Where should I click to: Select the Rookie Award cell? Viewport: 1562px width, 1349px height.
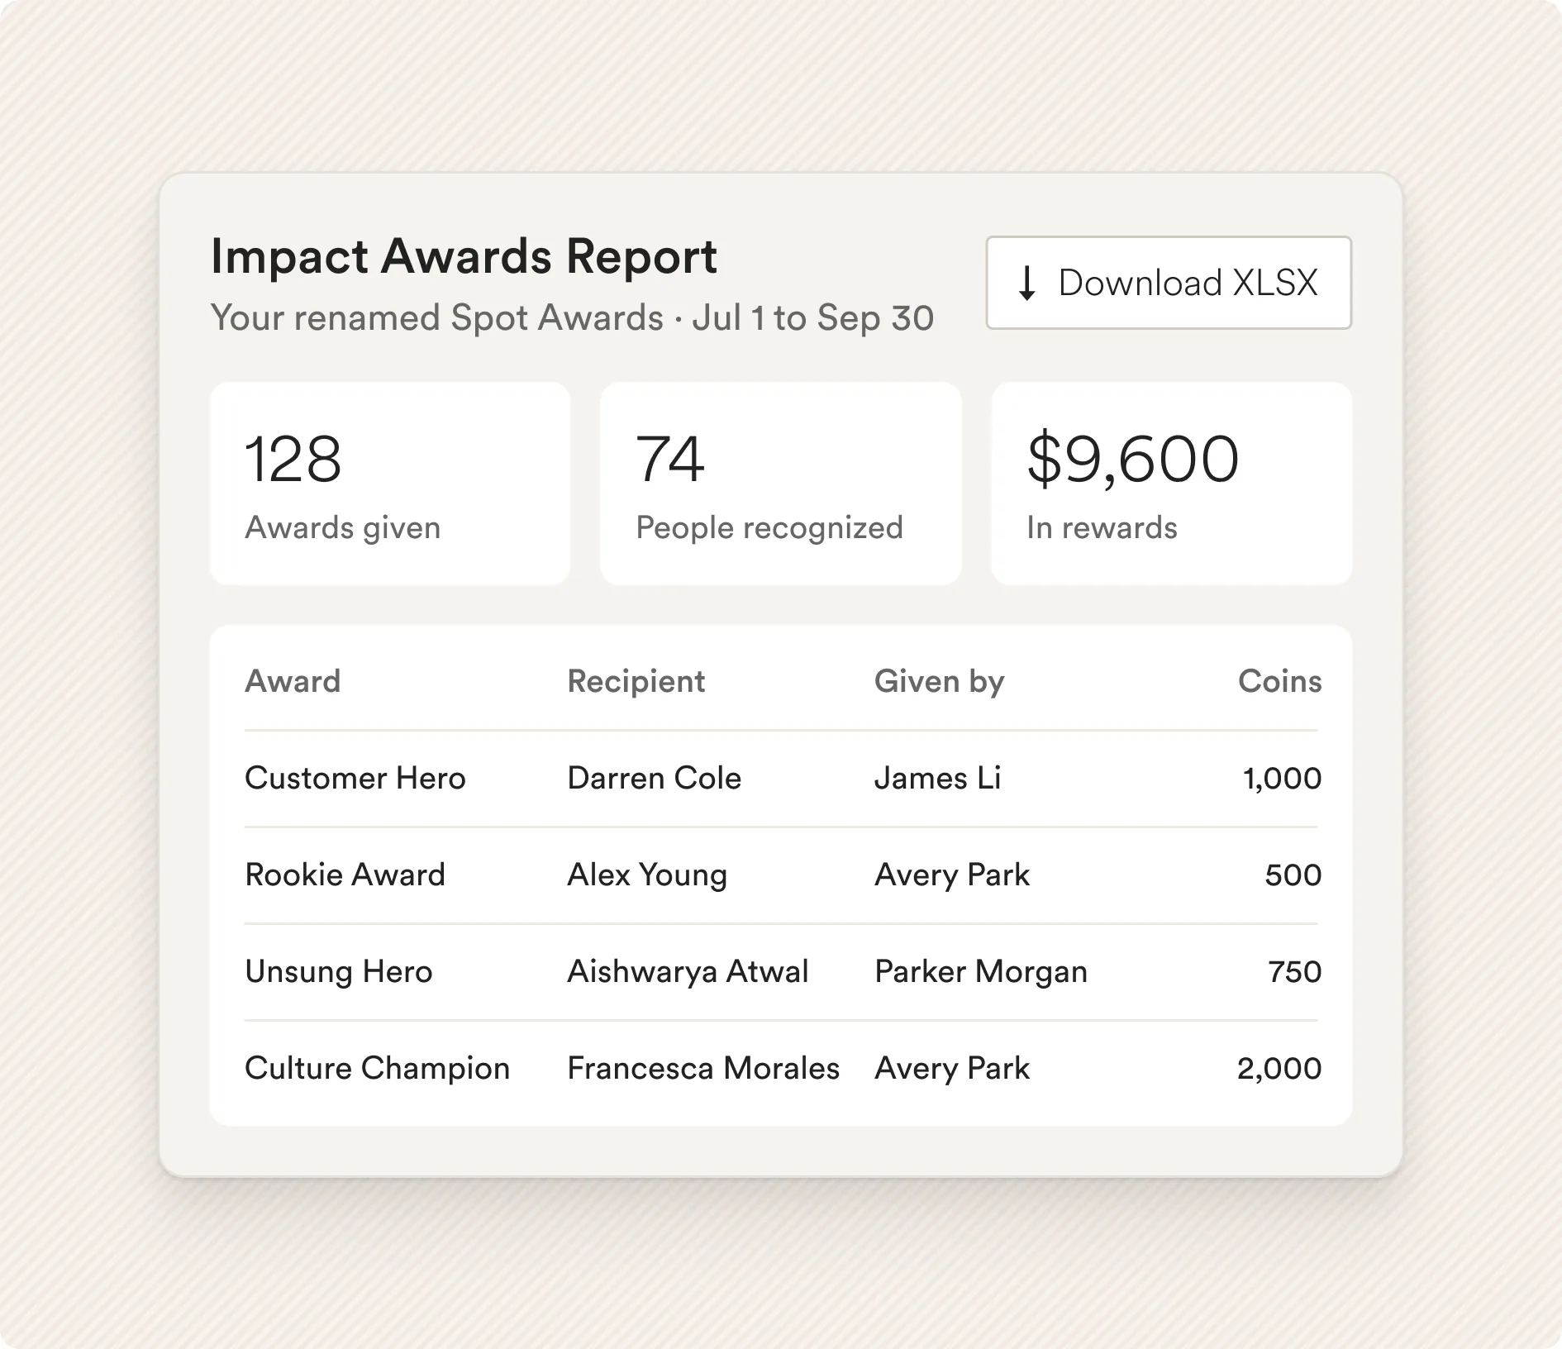coord(345,875)
